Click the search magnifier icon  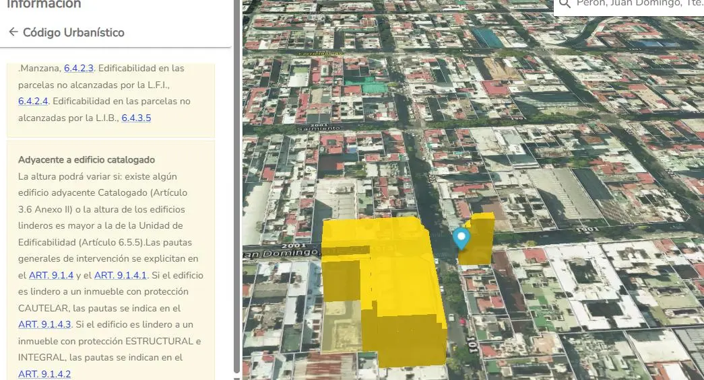pos(565,3)
